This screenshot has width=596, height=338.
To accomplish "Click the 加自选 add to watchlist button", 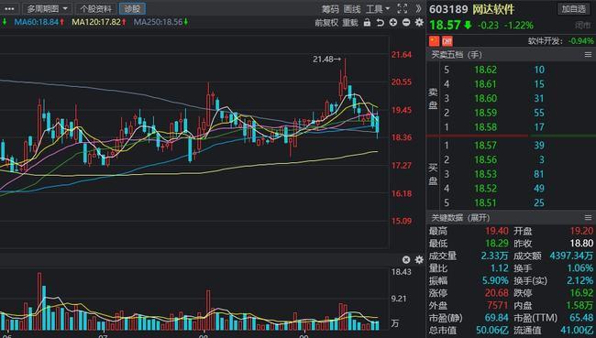I will coord(574,9).
